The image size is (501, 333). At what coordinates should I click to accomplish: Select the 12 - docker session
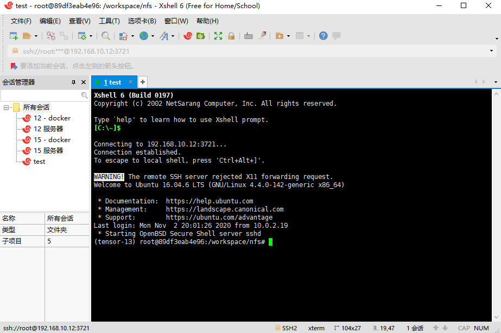click(x=52, y=118)
